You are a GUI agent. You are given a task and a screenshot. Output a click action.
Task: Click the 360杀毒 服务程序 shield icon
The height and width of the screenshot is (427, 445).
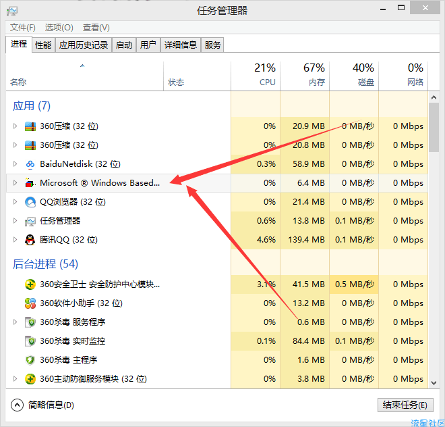[x=30, y=322]
